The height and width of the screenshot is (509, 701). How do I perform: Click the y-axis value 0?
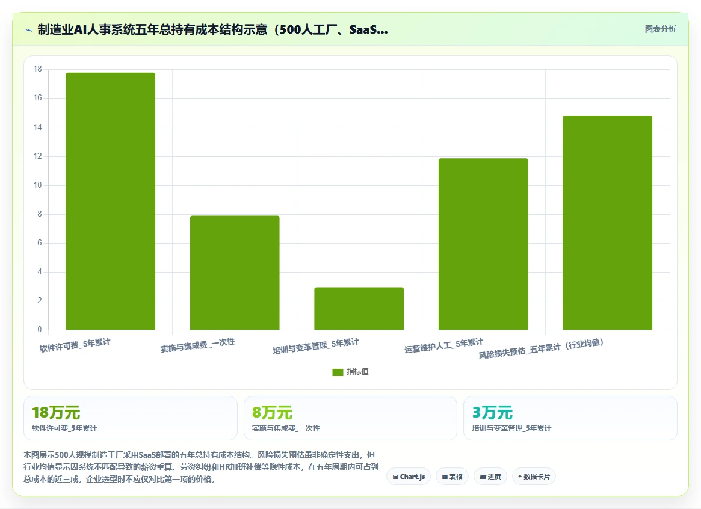39,329
